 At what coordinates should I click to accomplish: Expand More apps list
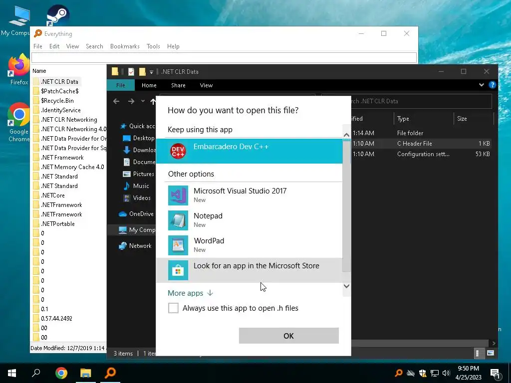coord(190,293)
